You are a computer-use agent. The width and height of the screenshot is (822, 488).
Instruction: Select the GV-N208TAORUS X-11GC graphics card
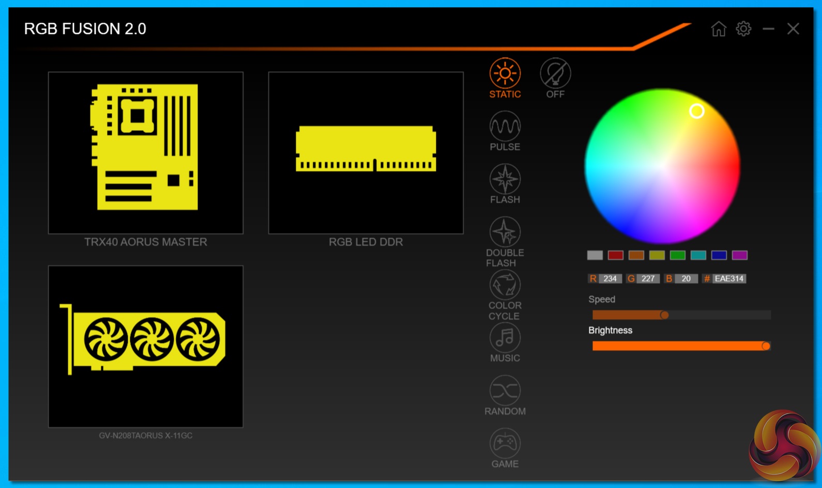(146, 347)
